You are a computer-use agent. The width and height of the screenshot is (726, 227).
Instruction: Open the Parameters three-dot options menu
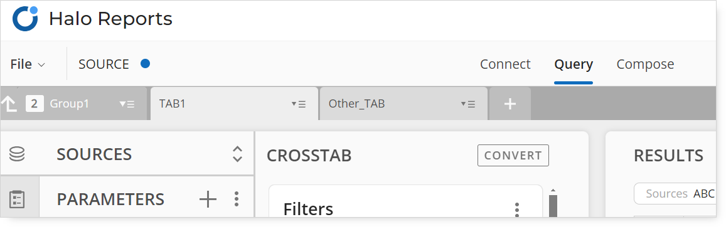[x=237, y=199]
